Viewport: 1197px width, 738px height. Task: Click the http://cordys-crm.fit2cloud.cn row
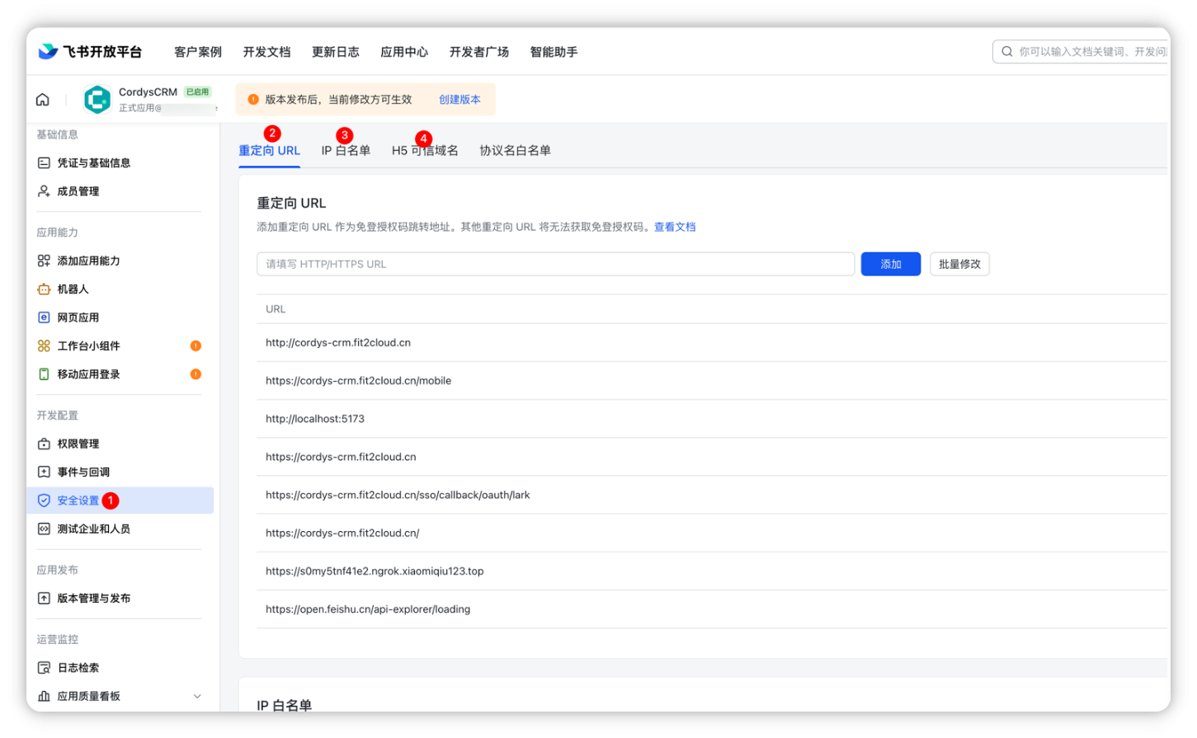[x=711, y=342]
